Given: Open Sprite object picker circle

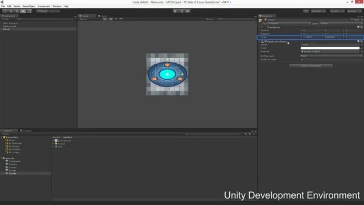Looking at the screenshot, I should pyautogui.click(x=362, y=44).
